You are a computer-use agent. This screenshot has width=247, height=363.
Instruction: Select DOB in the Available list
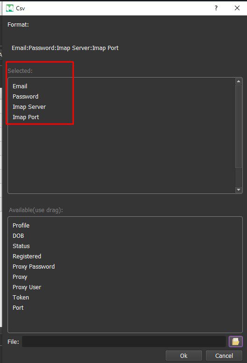point(18,235)
